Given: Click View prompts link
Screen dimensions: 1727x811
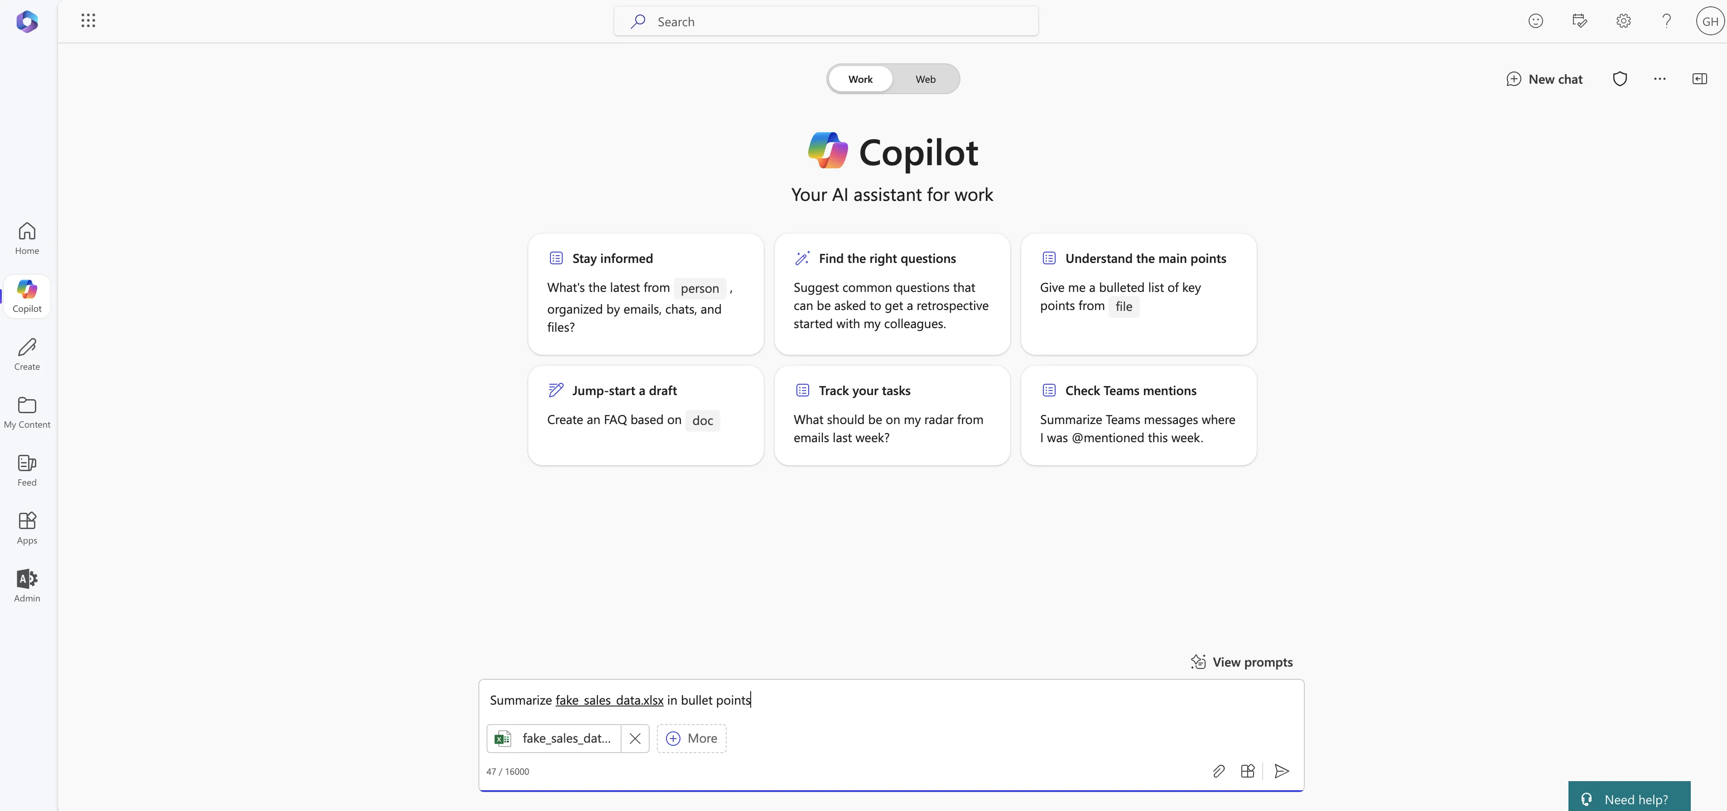Looking at the screenshot, I should click(x=1241, y=662).
